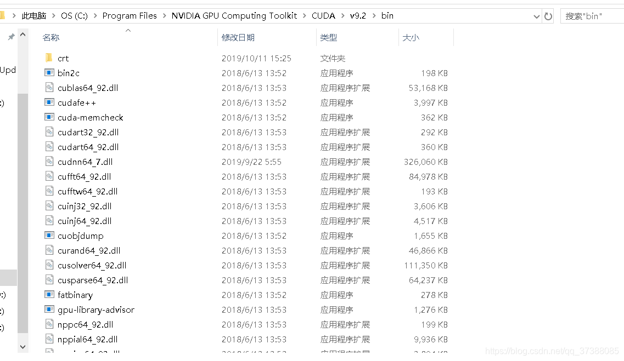Click the crt folder icon
Image resolution: width=624 pixels, height=361 pixels.
point(49,58)
